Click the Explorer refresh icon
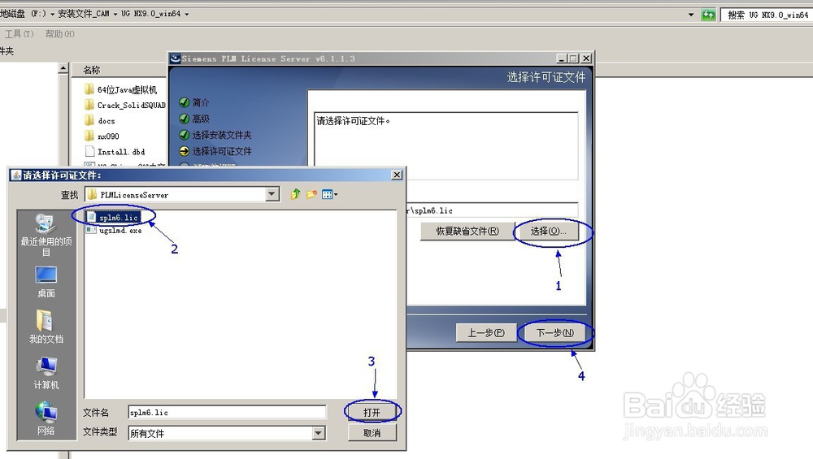Screen dimensions: 813x459 point(708,15)
